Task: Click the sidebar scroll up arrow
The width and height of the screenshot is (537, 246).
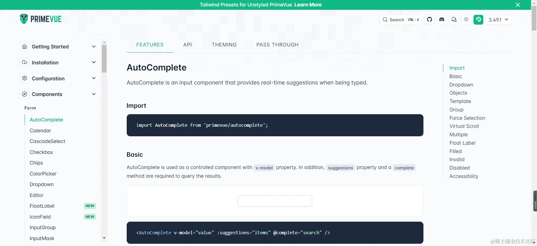Action: [104, 43]
